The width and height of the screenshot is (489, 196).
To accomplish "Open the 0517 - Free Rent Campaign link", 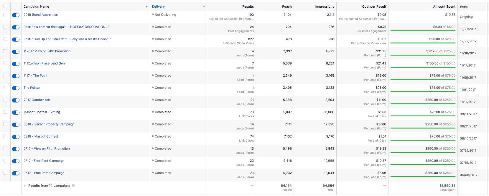I will tap(44, 173).
